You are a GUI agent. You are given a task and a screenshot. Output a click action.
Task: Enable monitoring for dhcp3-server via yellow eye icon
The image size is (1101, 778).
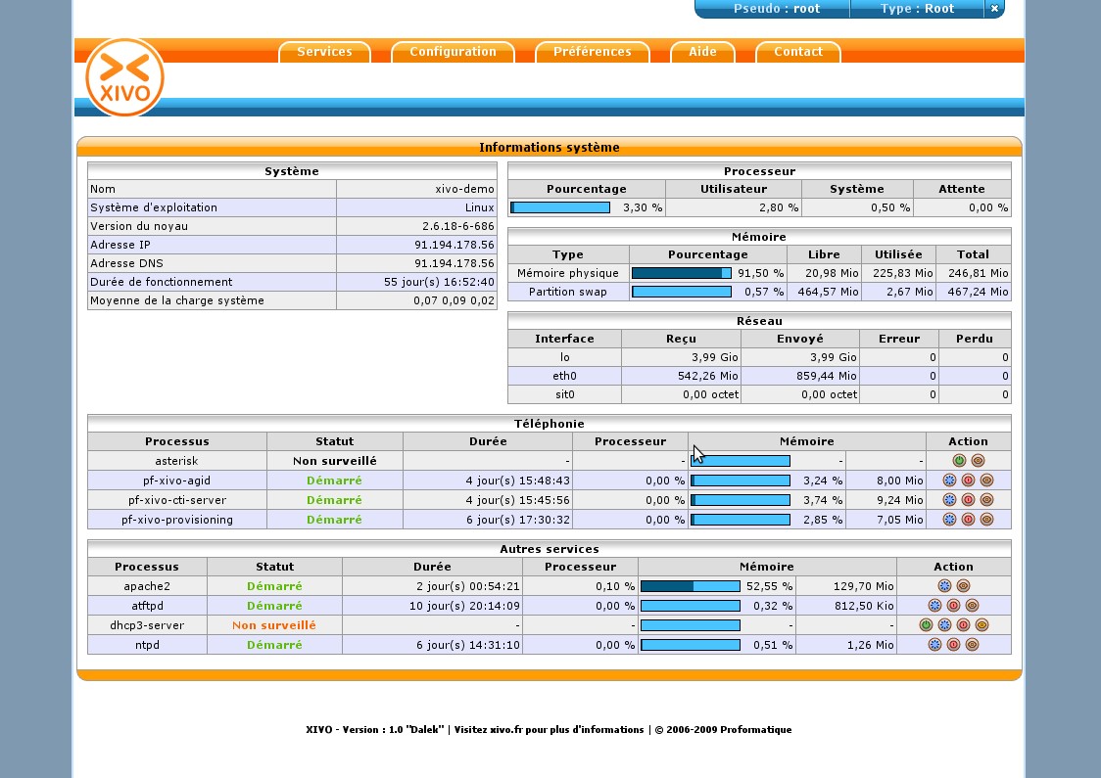[x=981, y=625]
